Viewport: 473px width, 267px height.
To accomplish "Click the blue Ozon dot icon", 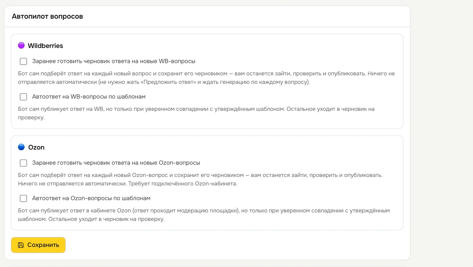I will 21,147.
